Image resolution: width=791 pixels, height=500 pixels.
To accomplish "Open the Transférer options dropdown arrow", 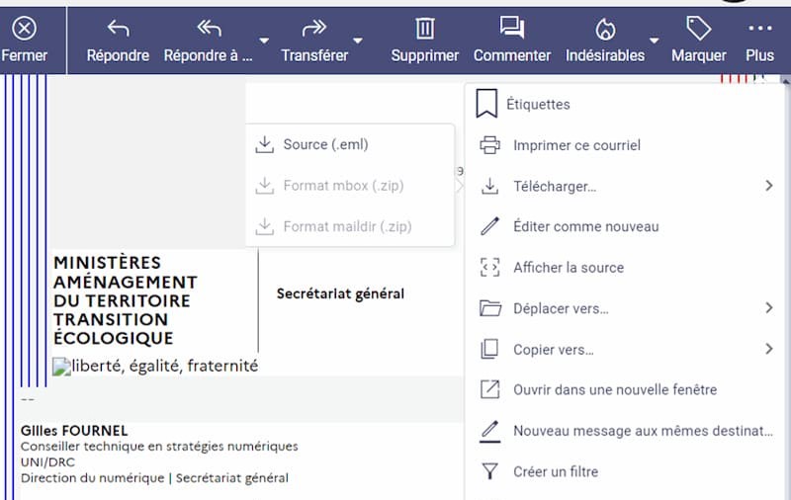I will [358, 41].
